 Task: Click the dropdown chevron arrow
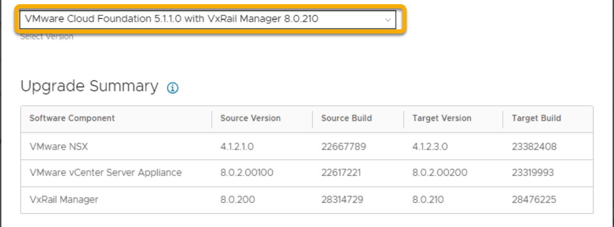tap(388, 20)
